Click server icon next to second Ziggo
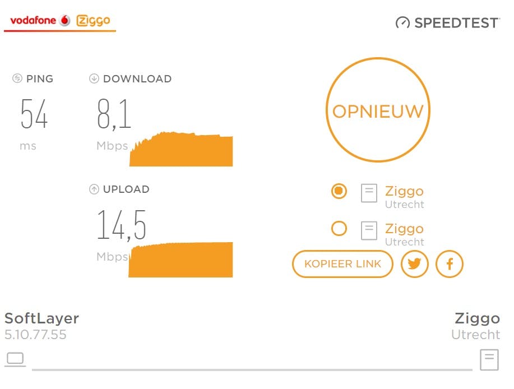This screenshot has width=514, height=389. pos(369,230)
